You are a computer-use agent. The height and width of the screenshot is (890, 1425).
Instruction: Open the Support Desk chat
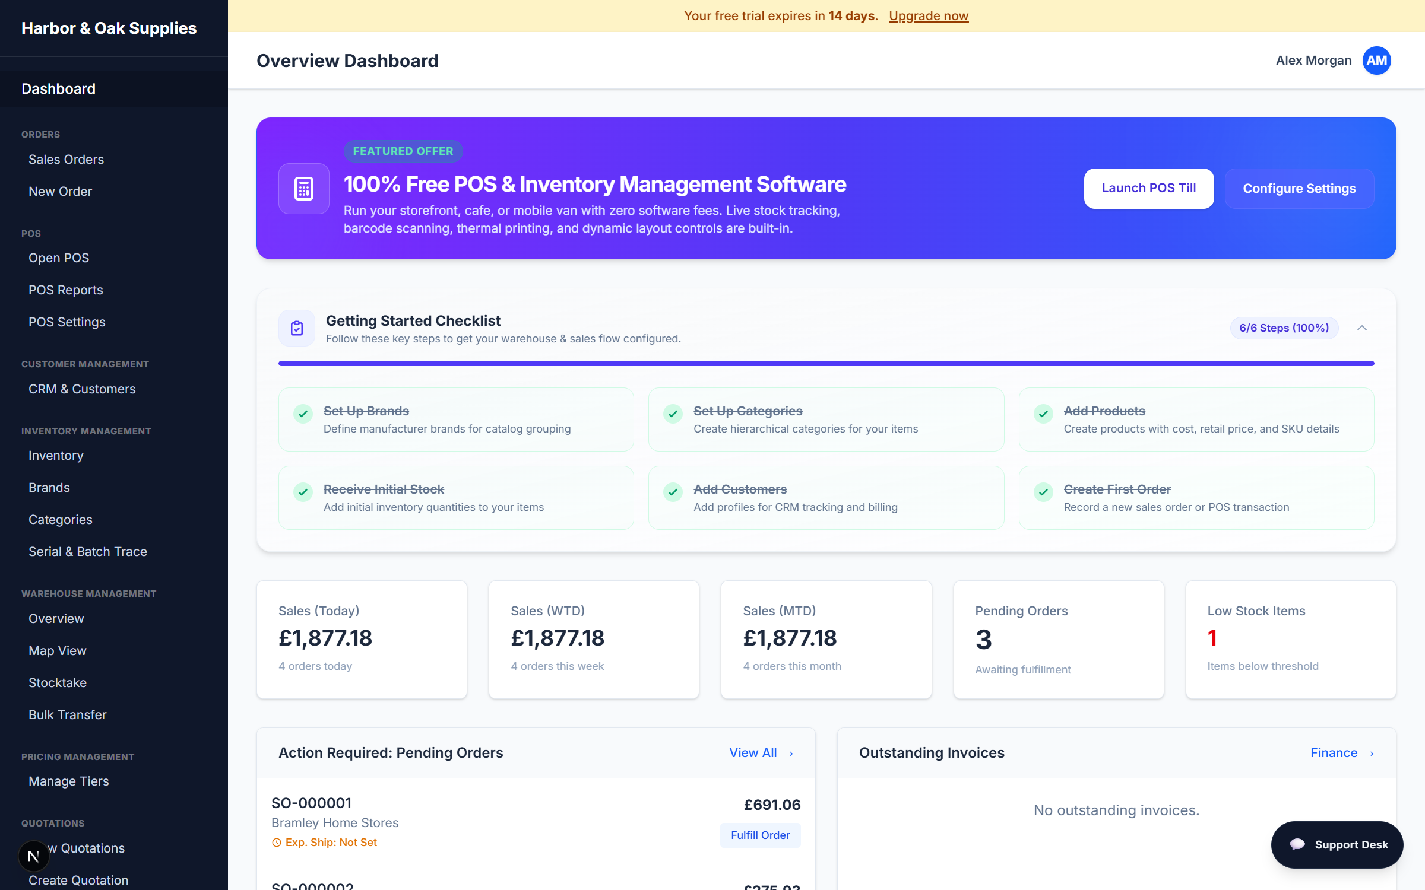point(1337,845)
